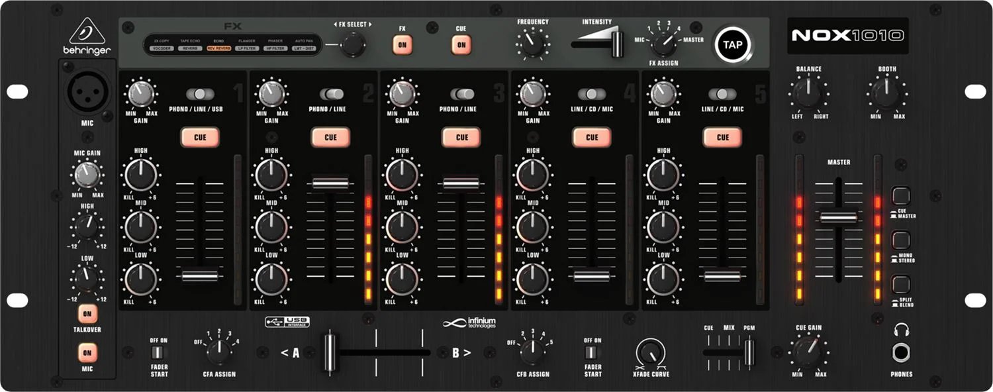Adjust the CUE GAIN knob
Viewport: 993px width, 392px height.
coord(809,352)
